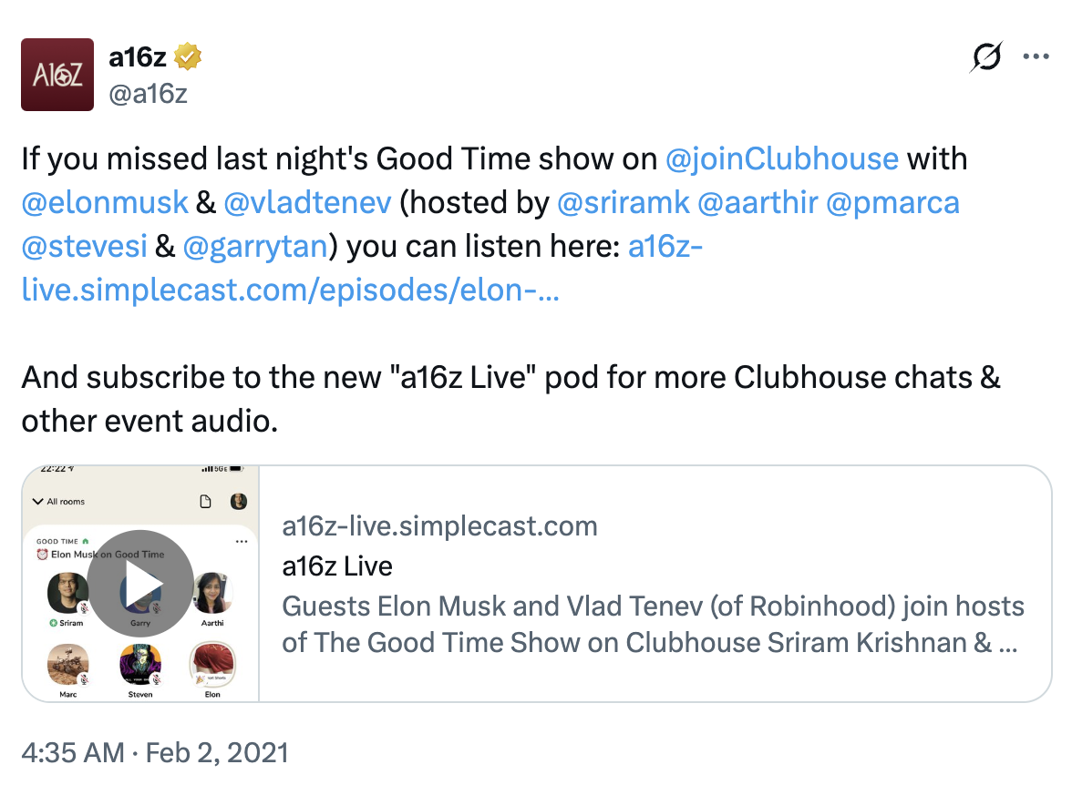Open the three-dot more options menu
1072x785 pixels.
coord(1036,56)
